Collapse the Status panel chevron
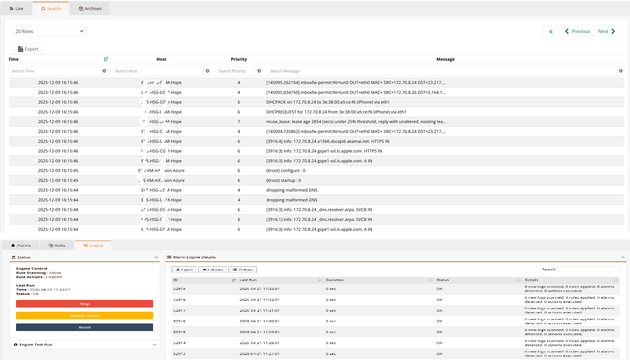 pos(156,257)
